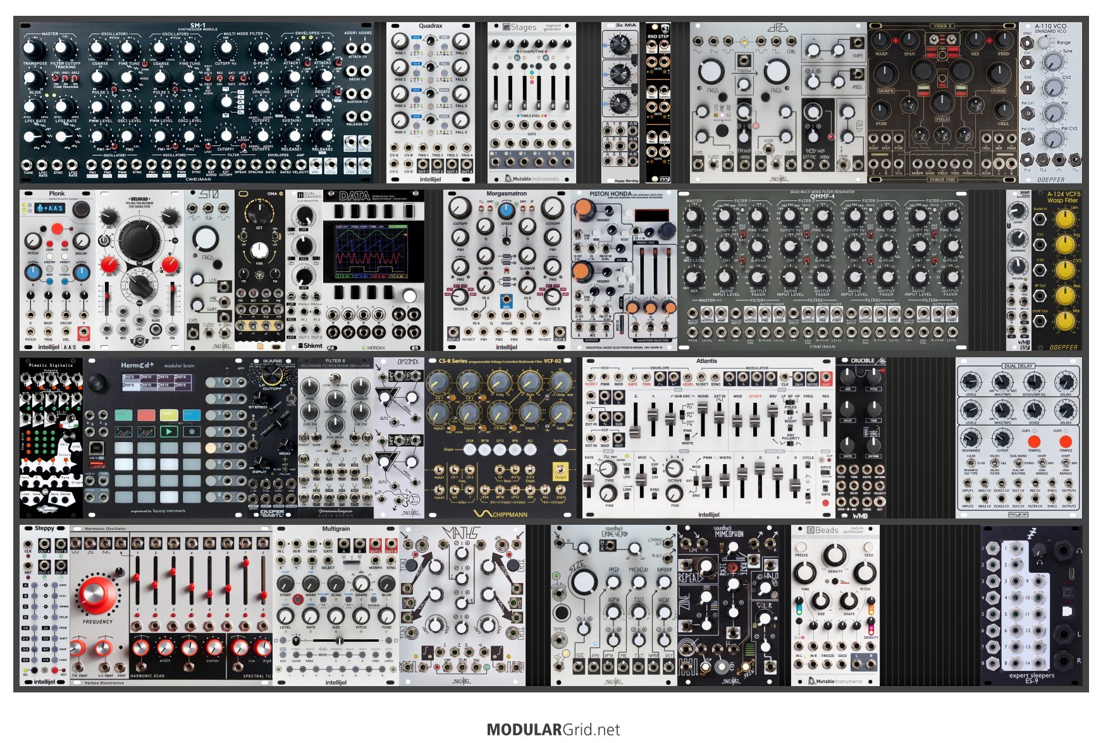The height and width of the screenshot is (743, 1108).
Task: Adjust the Wasp Filter Res yellow knob
Action: click(1066, 297)
